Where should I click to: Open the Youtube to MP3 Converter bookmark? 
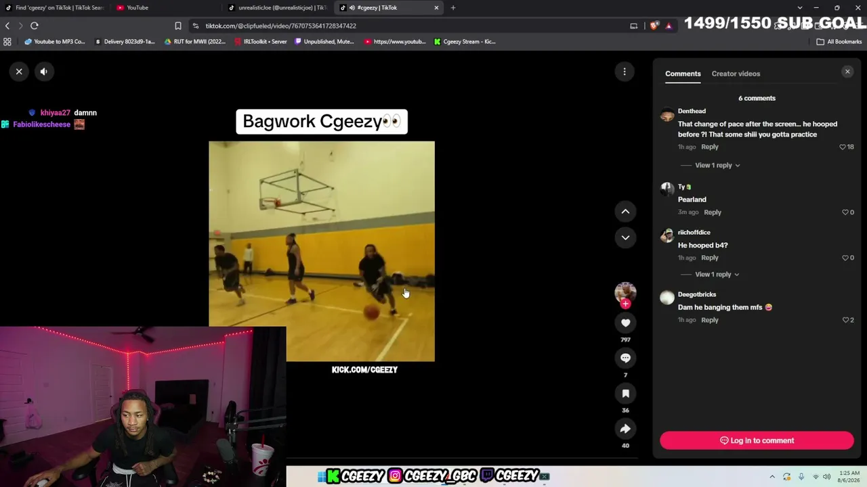click(55, 41)
